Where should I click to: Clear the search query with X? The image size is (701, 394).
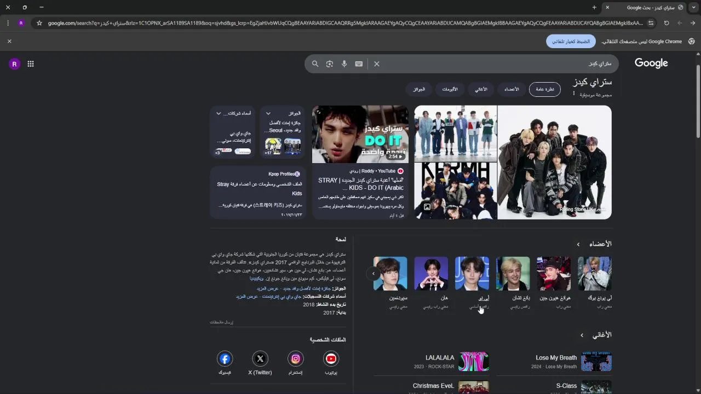pyautogui.click(x=377, y=64)
